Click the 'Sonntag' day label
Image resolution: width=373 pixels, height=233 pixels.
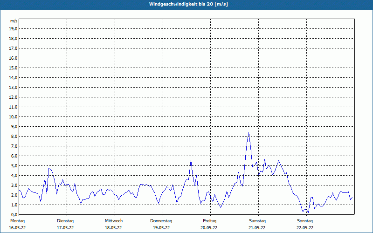click(x=305, y=221)
